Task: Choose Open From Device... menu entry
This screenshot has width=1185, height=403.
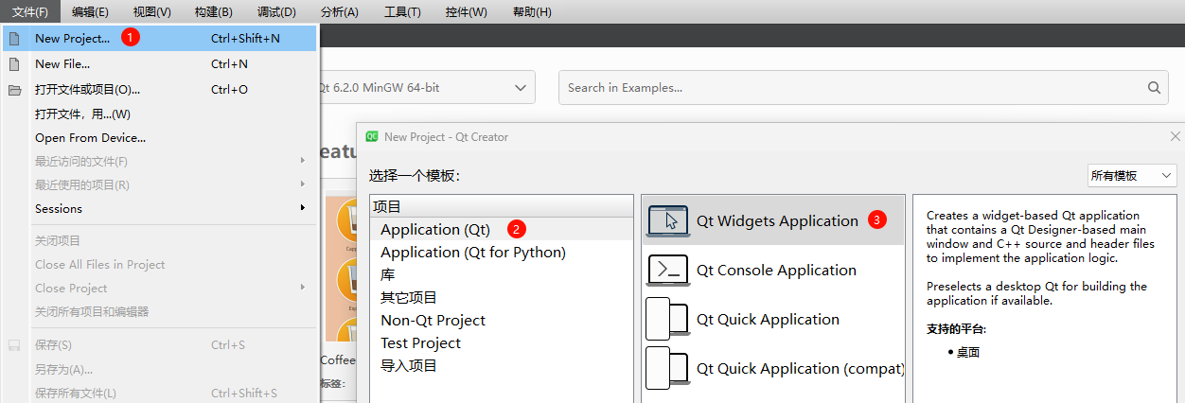Action: [159, 137]
